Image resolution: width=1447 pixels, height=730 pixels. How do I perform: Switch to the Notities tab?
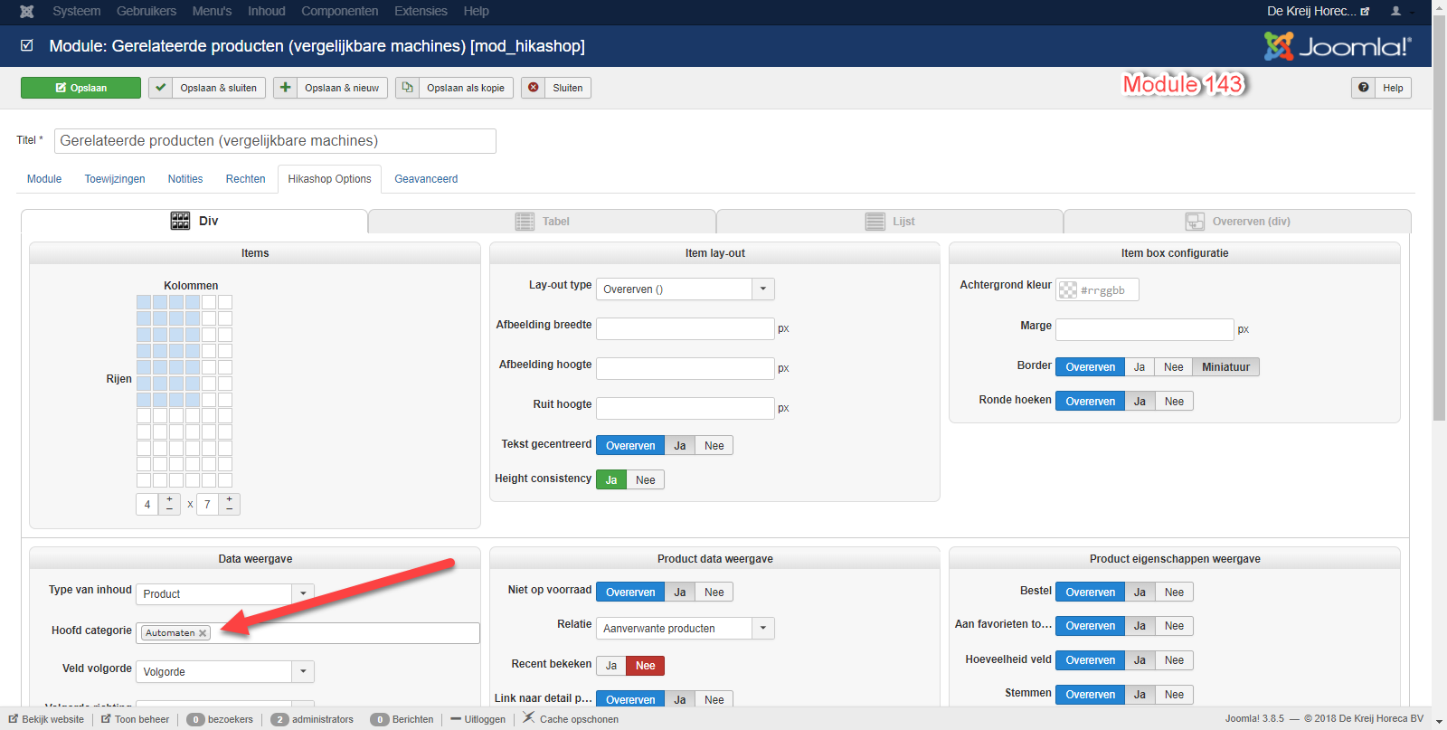[x=185, y=179]
